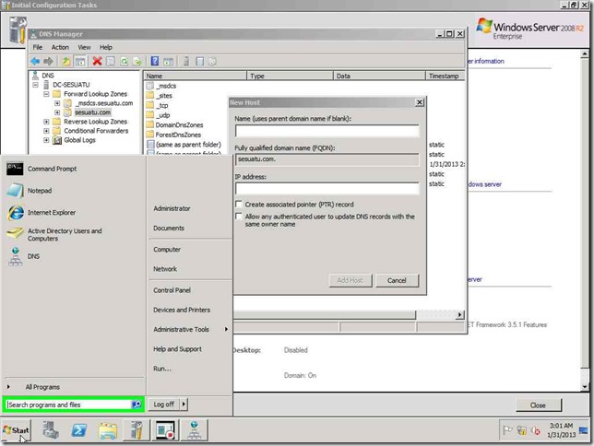Click the New Record page toolbar icon
This screenshot has height=446, width=594.
[x=199, y=62]
